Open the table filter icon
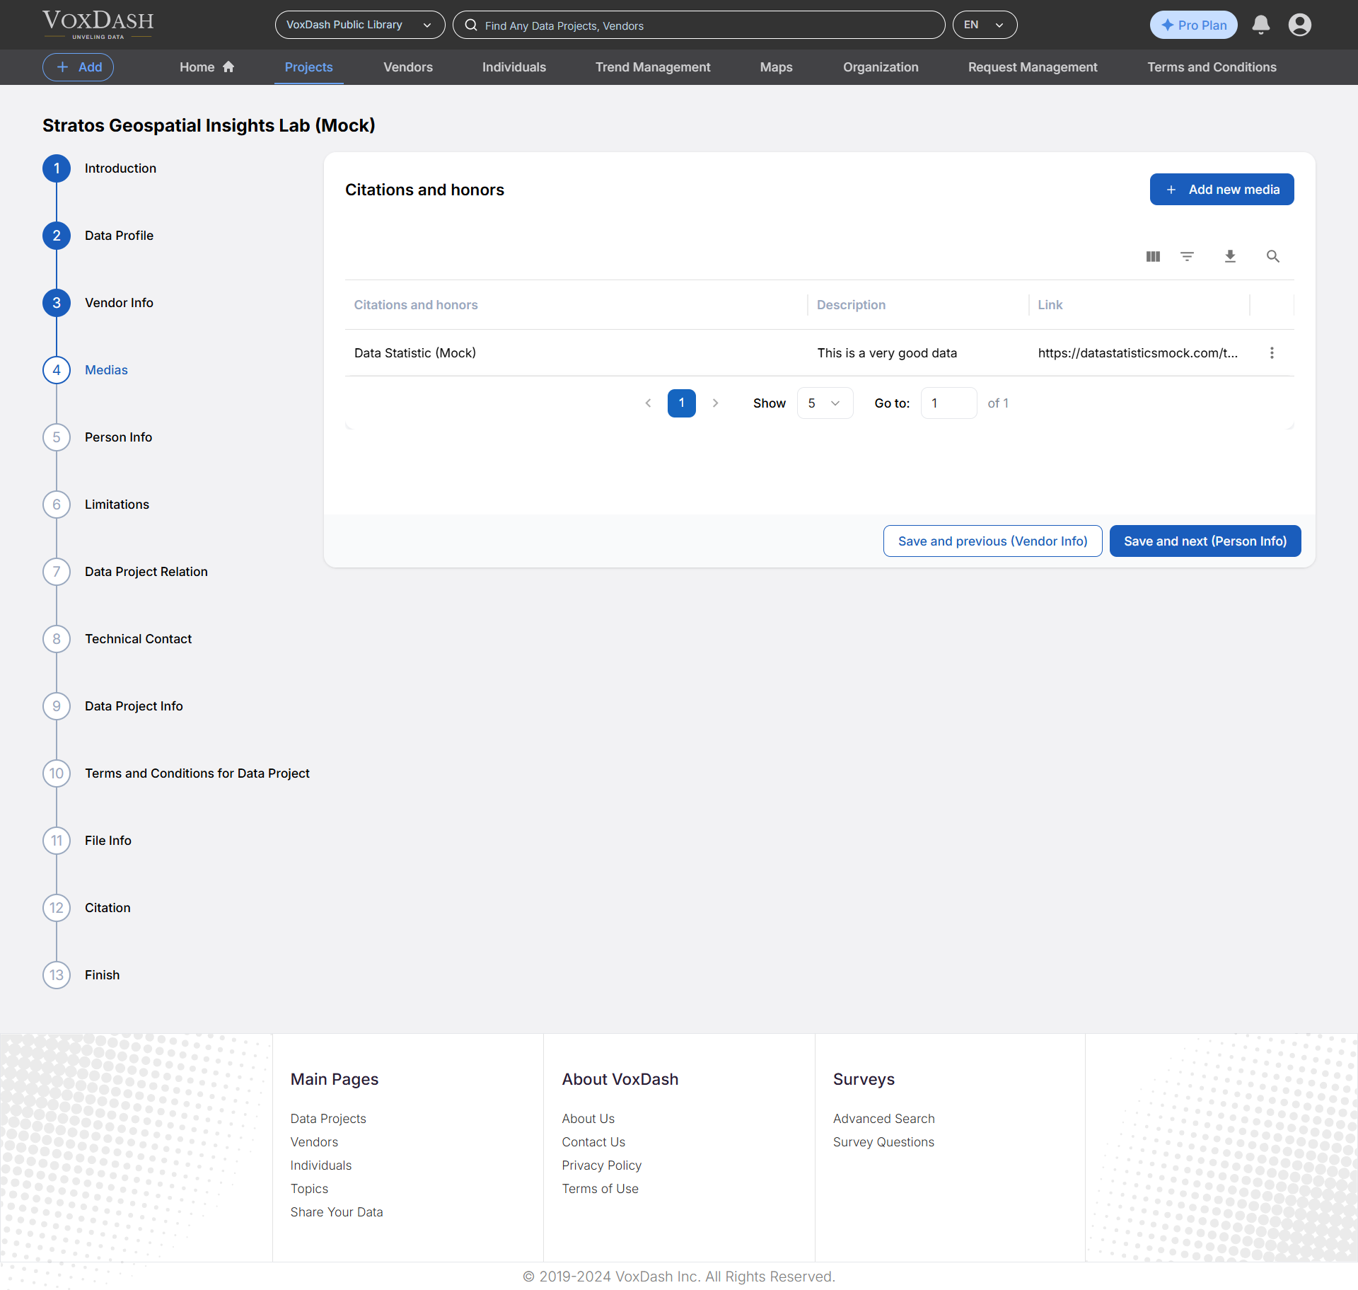 [1188, 256]
